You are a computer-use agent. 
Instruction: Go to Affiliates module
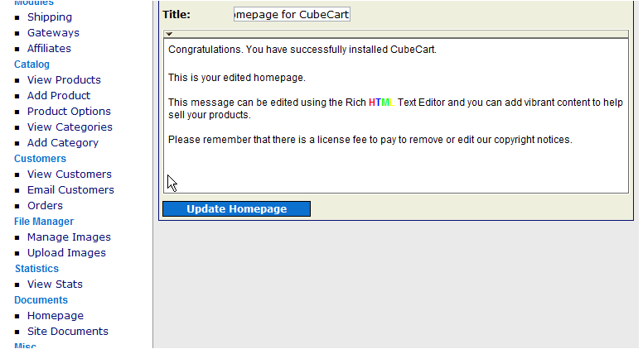(49, 48)
